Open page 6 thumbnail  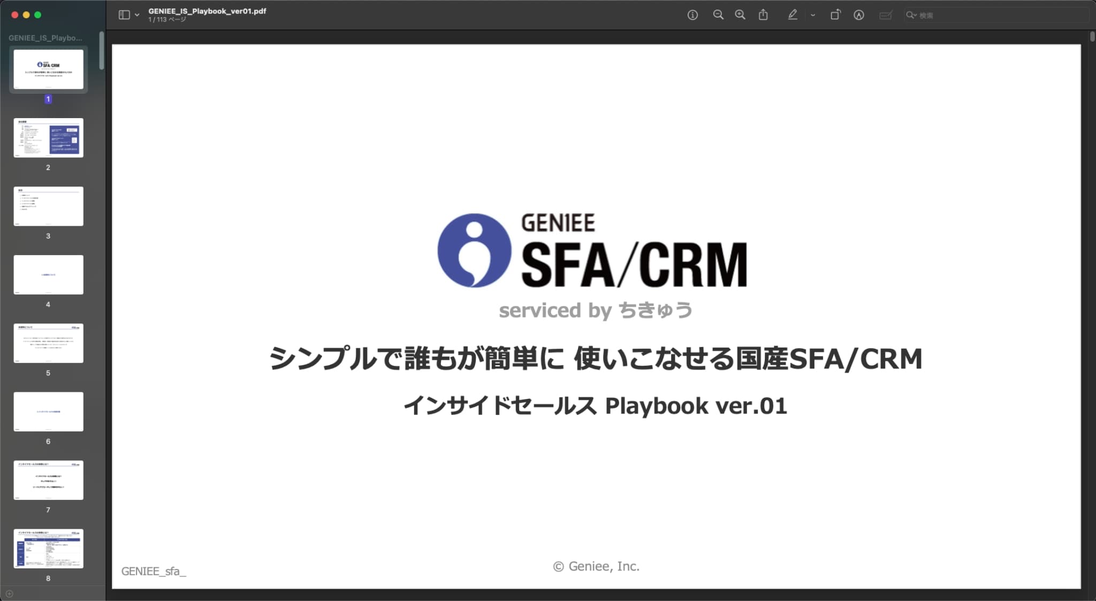point(48,412)
